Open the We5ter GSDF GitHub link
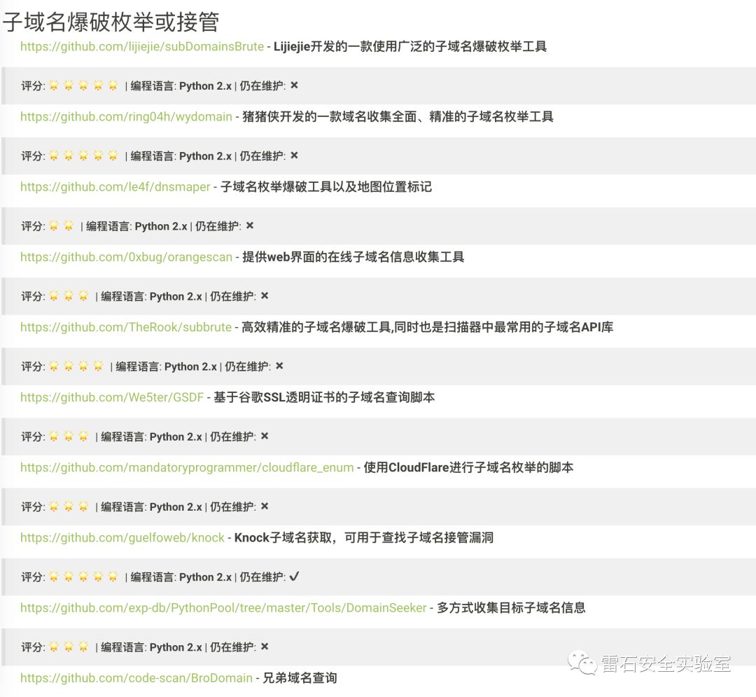756x697 pixels. [112, 397]
